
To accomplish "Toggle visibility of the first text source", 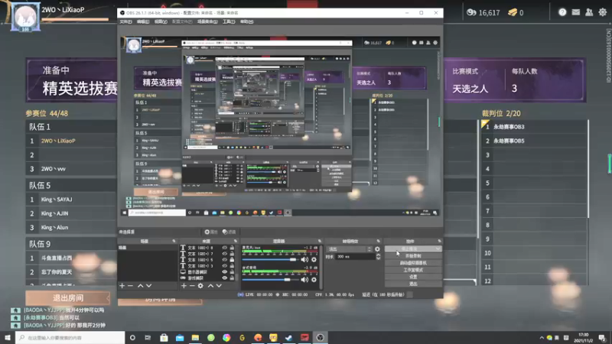I will (224, 248).
